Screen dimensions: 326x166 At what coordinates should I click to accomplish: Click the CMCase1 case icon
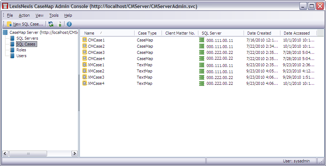[85, 40]
